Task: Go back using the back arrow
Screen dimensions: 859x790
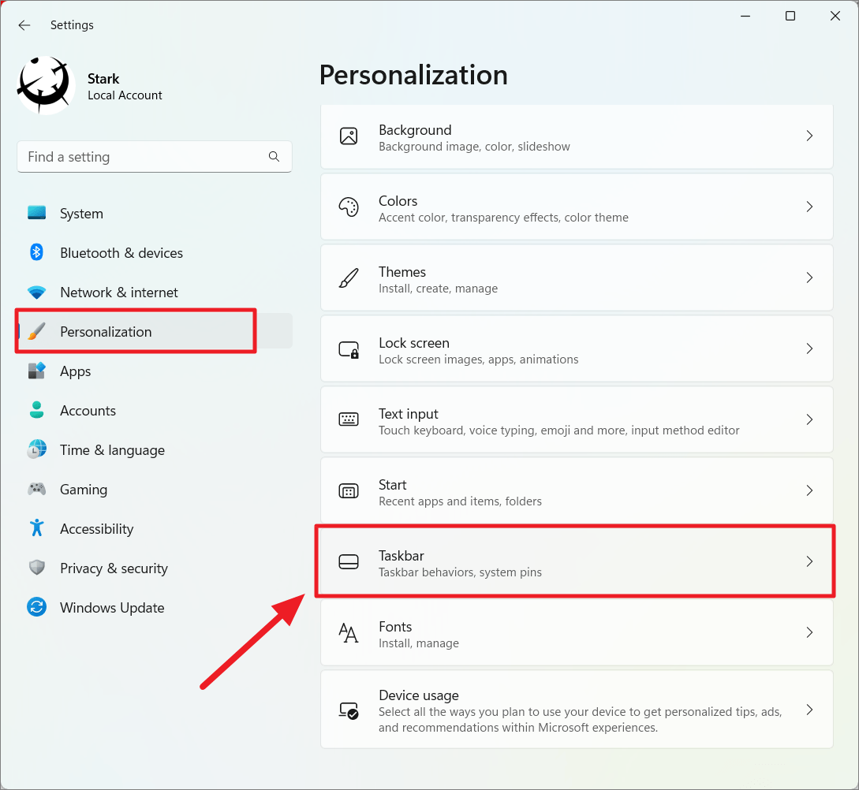Action: (24, 24)
